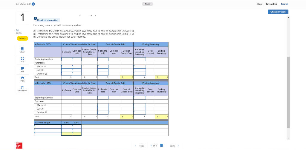Click LIFO October 26 ending inventory units field
The width and height of the screenshot is (306, 150).
point(140,112)
